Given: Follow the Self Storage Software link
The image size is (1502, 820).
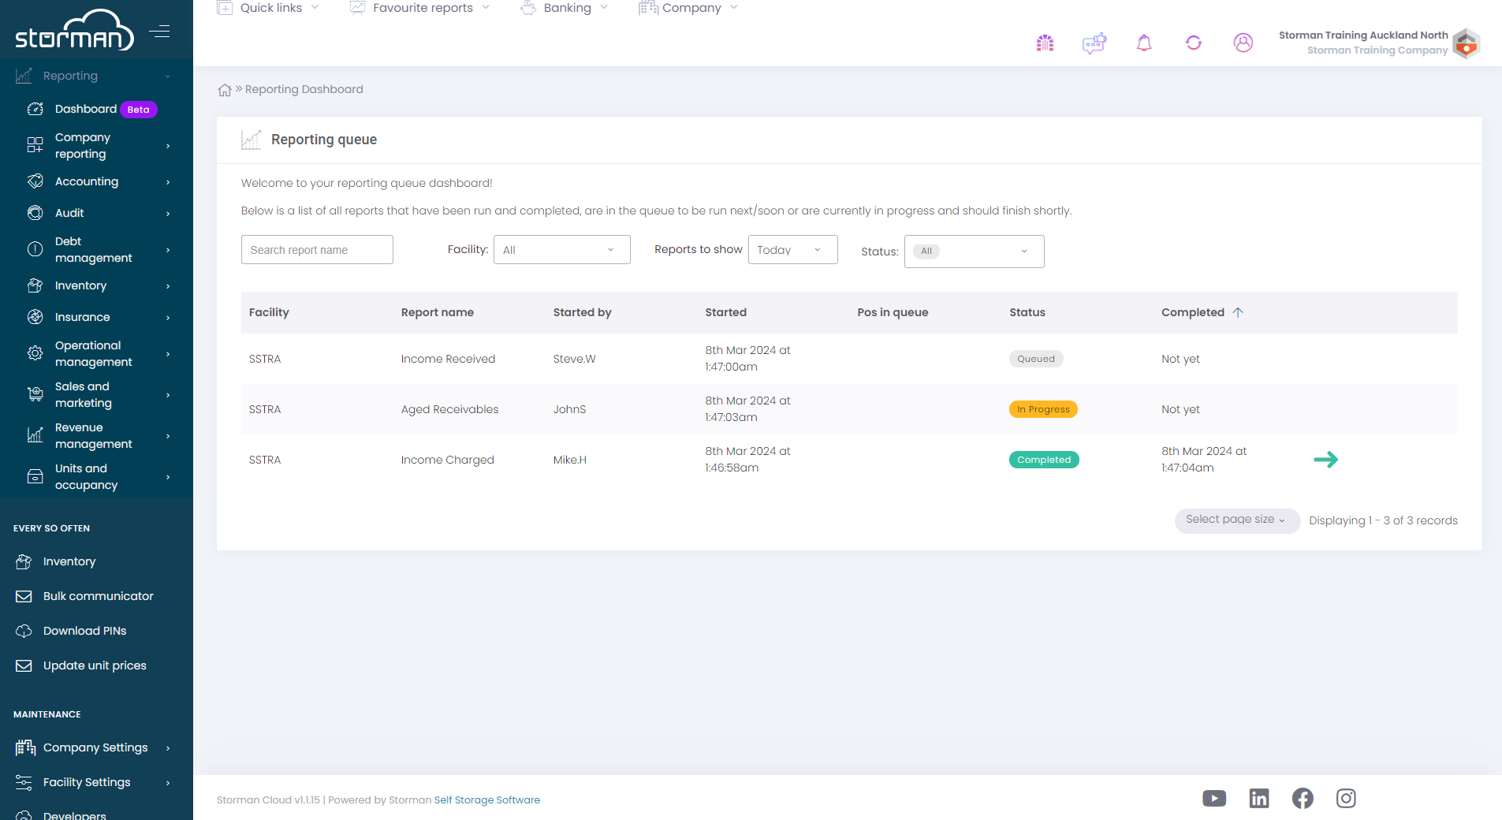Looking at the screenshot, I should 487,799.
